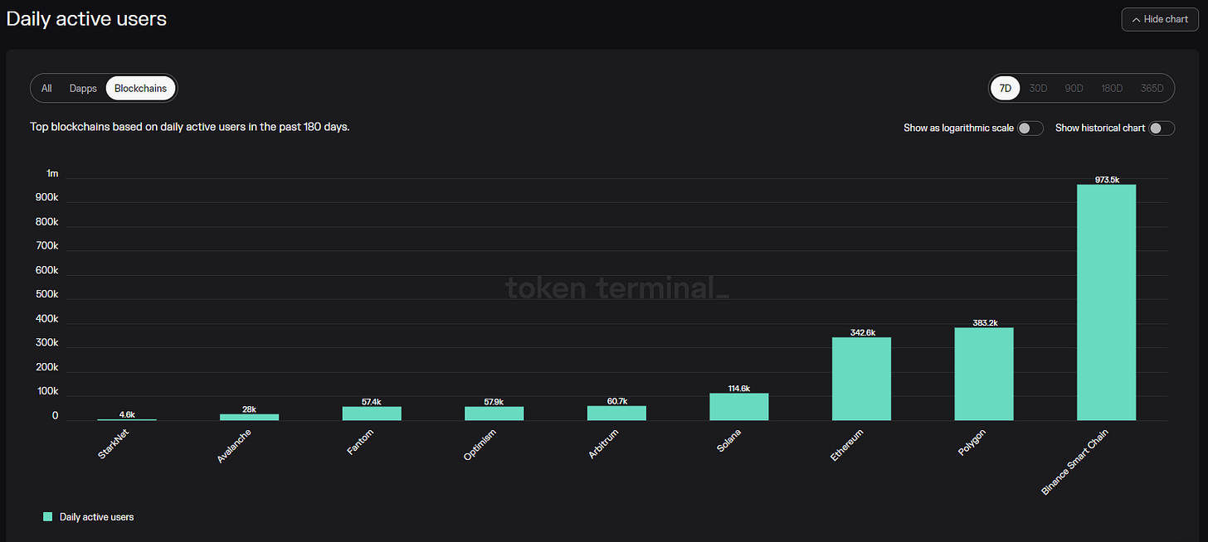The image size is (1208, 542).
Task: Click the Daily active users legend label
Action: [x=96, y=516]
